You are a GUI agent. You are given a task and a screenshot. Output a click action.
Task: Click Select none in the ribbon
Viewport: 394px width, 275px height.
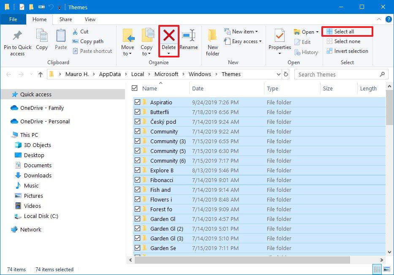click(347, 41)
